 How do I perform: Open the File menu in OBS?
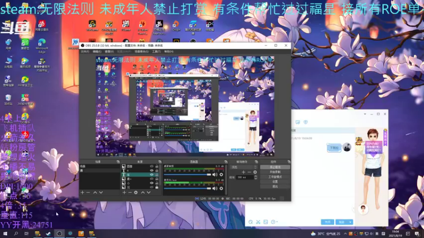(85, 51)
